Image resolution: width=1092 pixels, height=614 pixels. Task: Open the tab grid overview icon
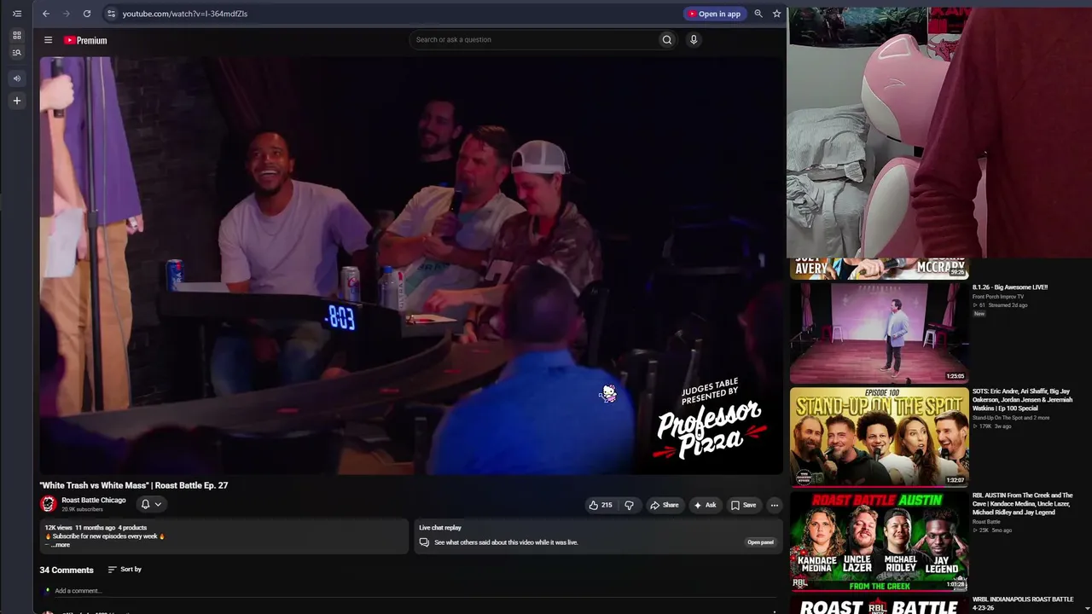point(16,36)
